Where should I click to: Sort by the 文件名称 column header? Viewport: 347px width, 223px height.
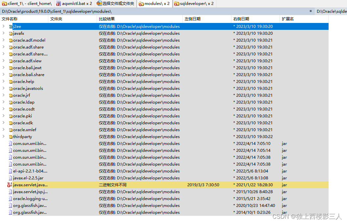pos(24,19)
